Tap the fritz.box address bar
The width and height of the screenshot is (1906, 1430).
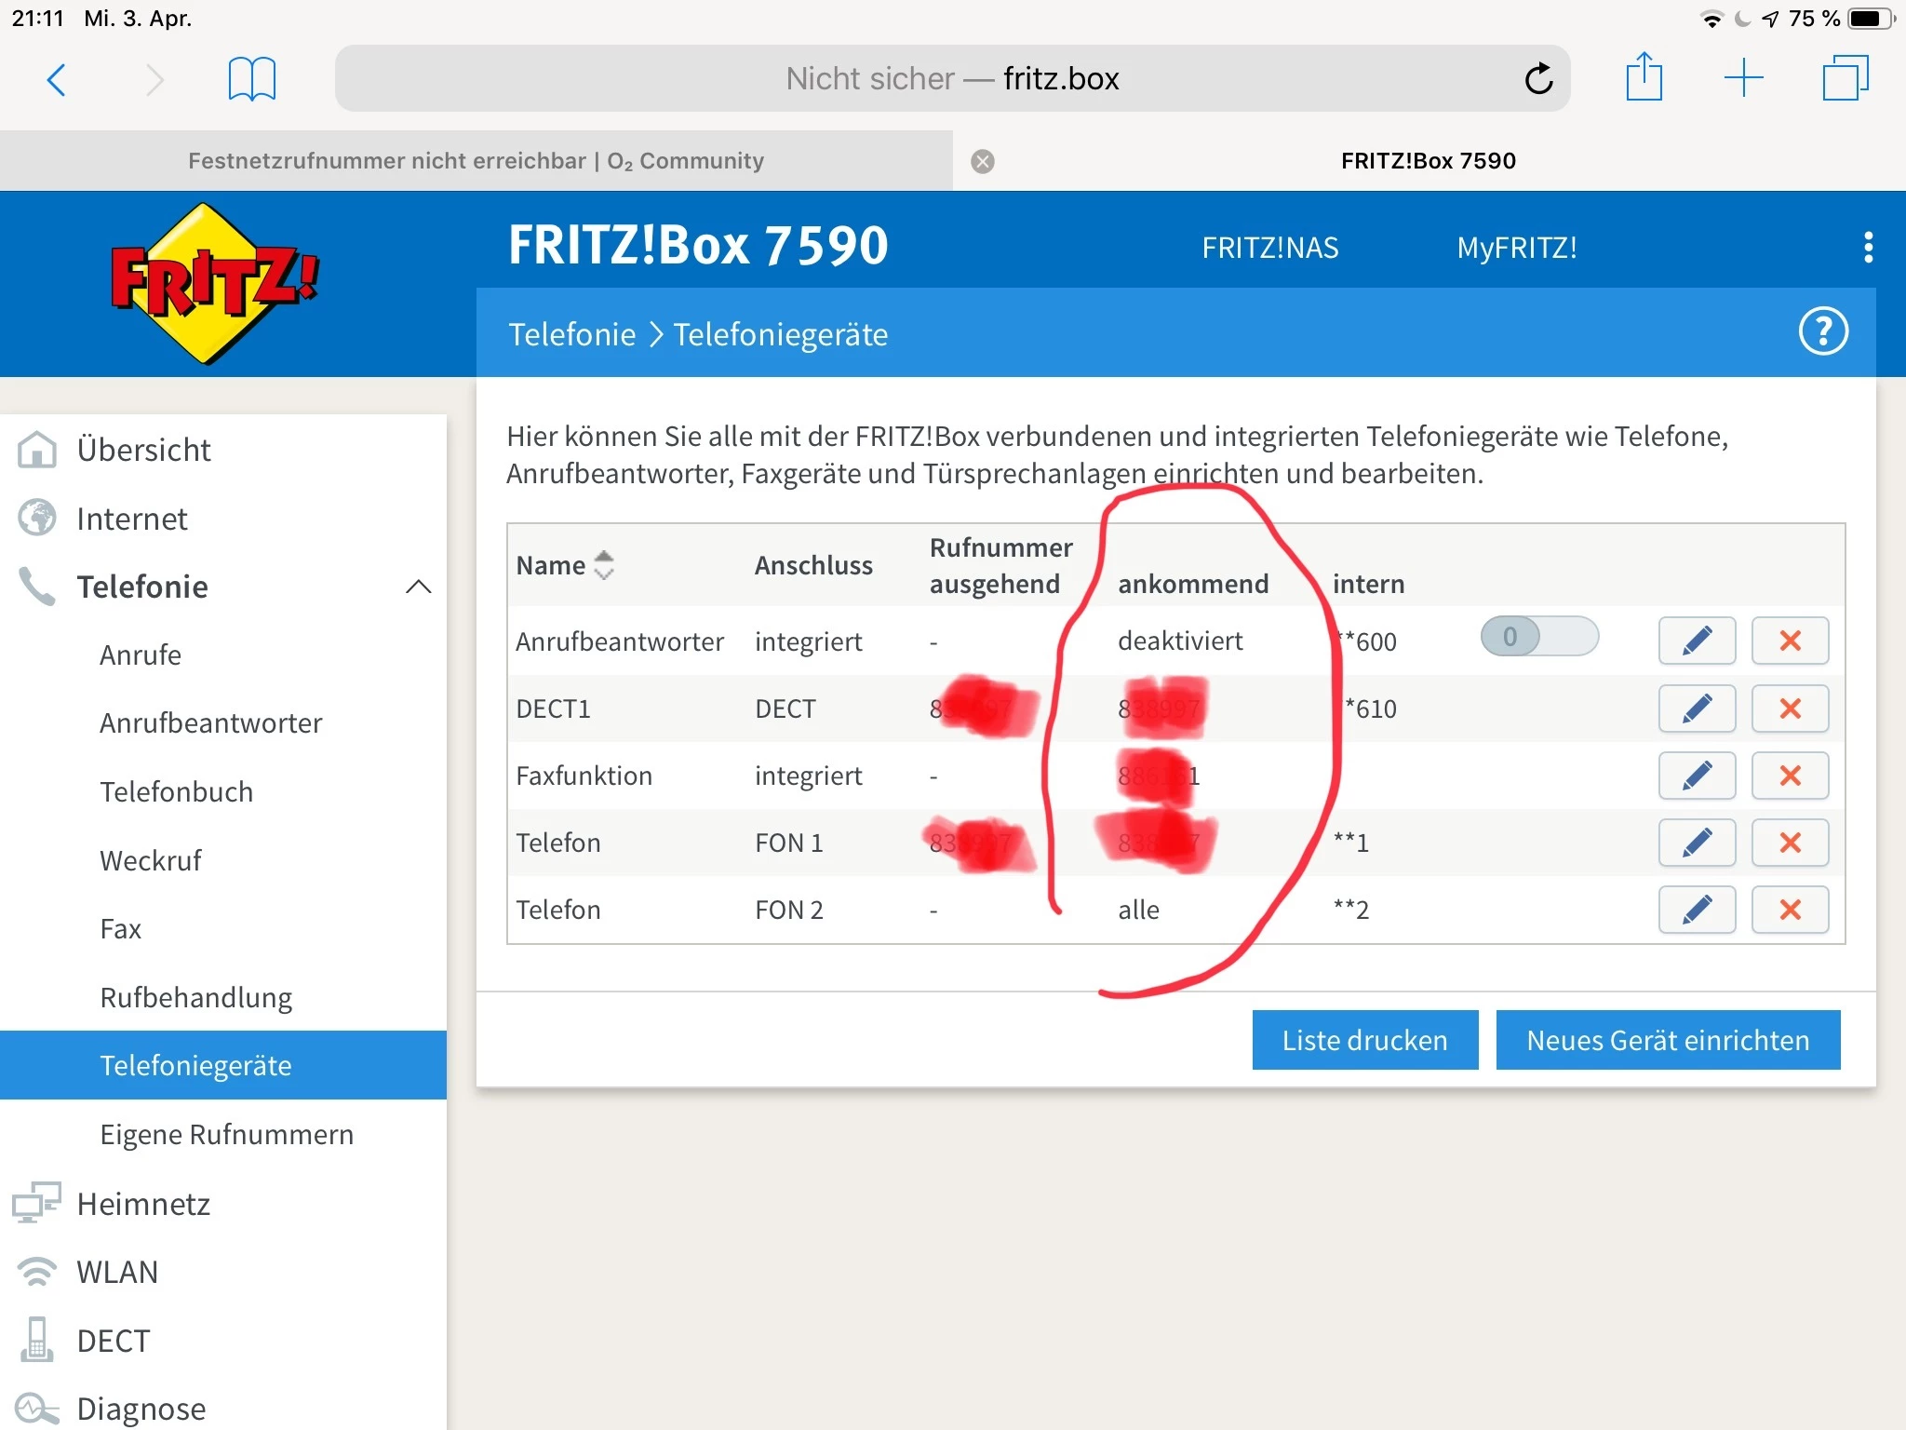point(951,79)
